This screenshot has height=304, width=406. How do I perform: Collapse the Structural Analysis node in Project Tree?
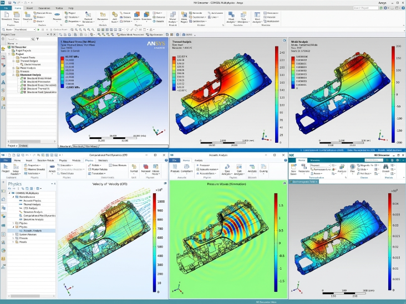click(13, 75)
